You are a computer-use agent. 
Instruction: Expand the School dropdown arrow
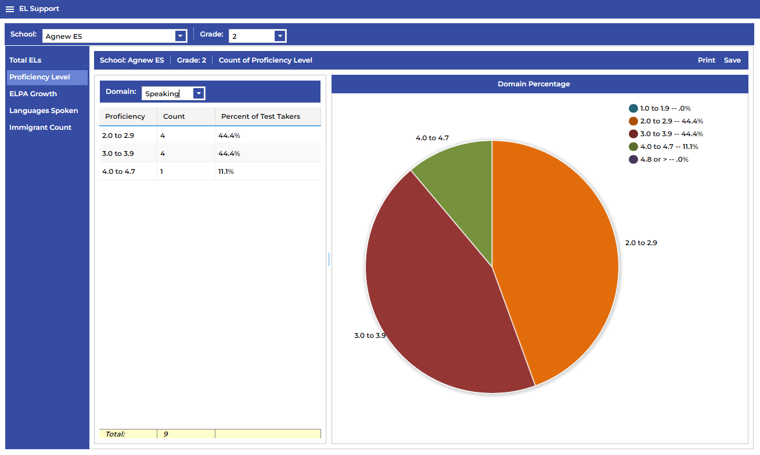(x=180, y=36)
